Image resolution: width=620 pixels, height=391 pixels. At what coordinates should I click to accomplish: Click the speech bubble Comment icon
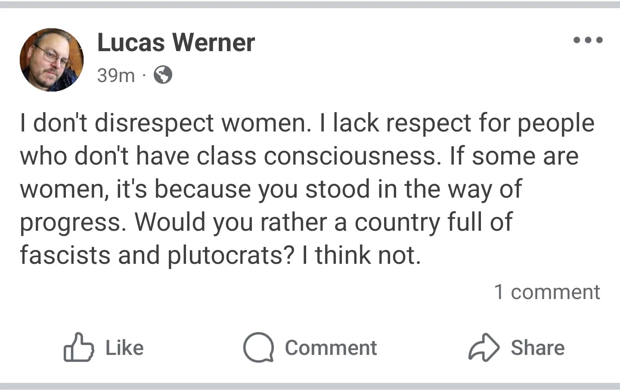coord(258,347)
